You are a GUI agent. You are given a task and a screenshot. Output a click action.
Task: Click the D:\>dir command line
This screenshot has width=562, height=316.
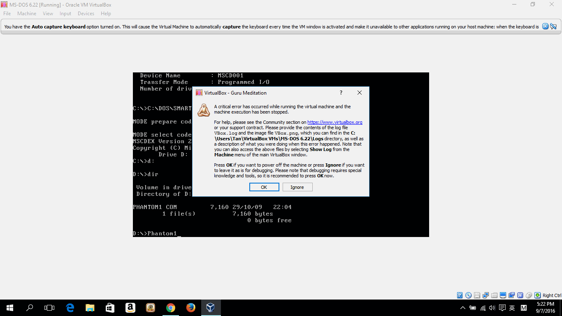coord(146,174)
